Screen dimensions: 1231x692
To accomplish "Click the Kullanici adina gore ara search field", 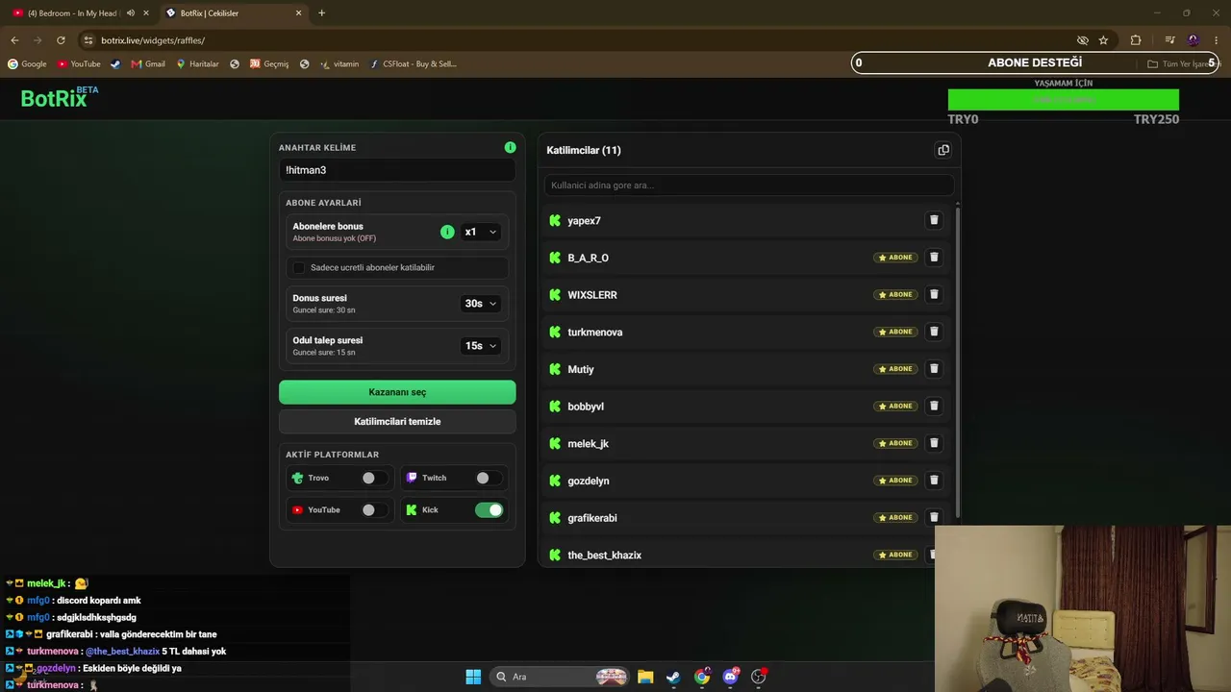I will tap(749, 185).
